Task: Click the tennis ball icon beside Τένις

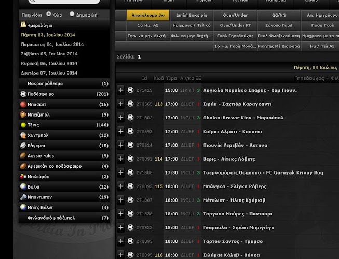Action: (23, 125)
